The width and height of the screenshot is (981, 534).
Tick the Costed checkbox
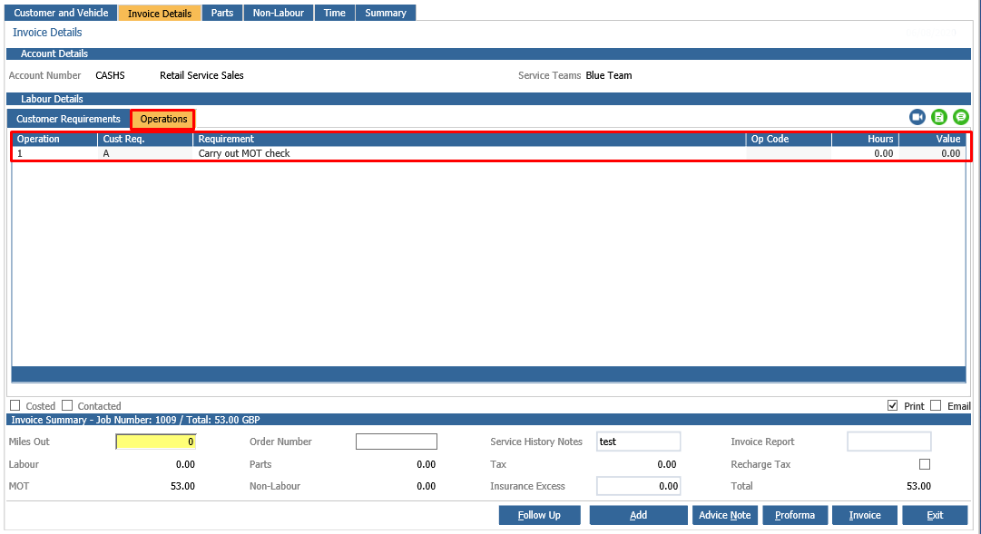pos(15,406)
